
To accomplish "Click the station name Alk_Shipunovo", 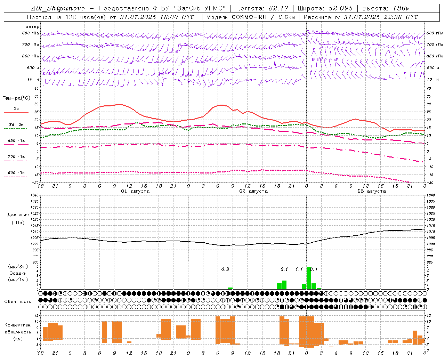I will click(58, 8).
